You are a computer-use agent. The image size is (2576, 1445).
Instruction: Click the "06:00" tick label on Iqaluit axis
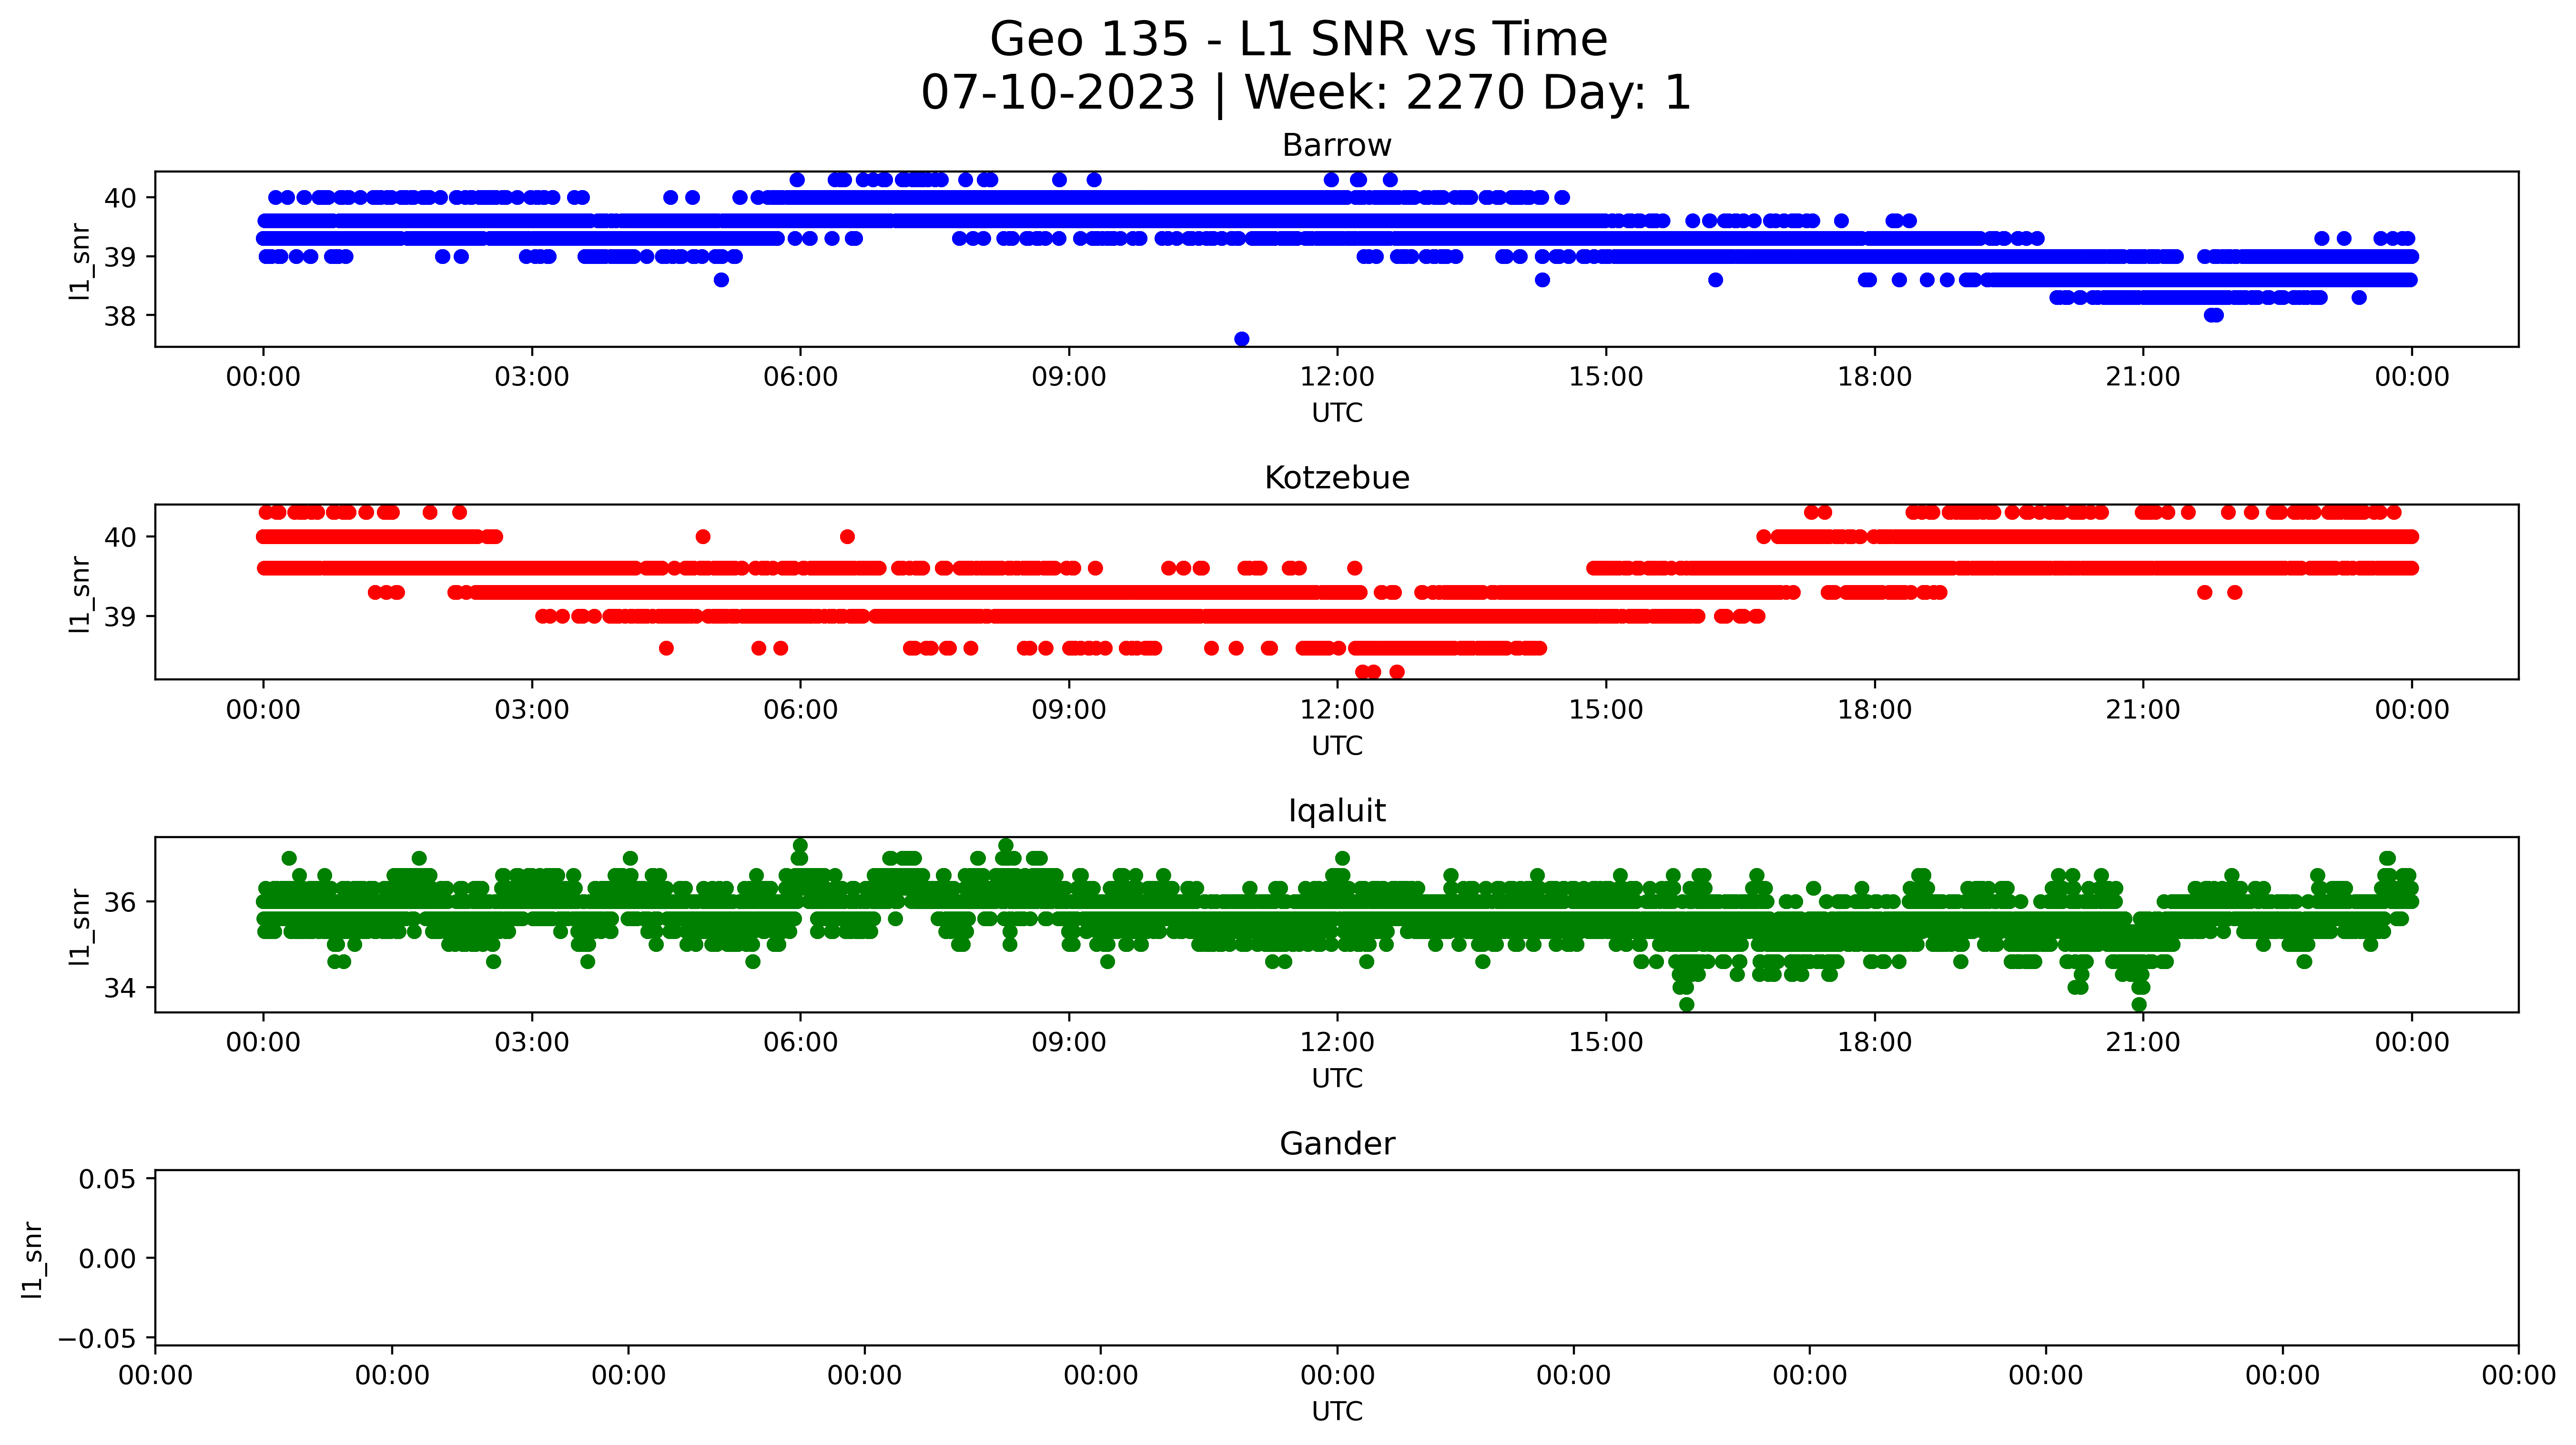(800, 1043)
